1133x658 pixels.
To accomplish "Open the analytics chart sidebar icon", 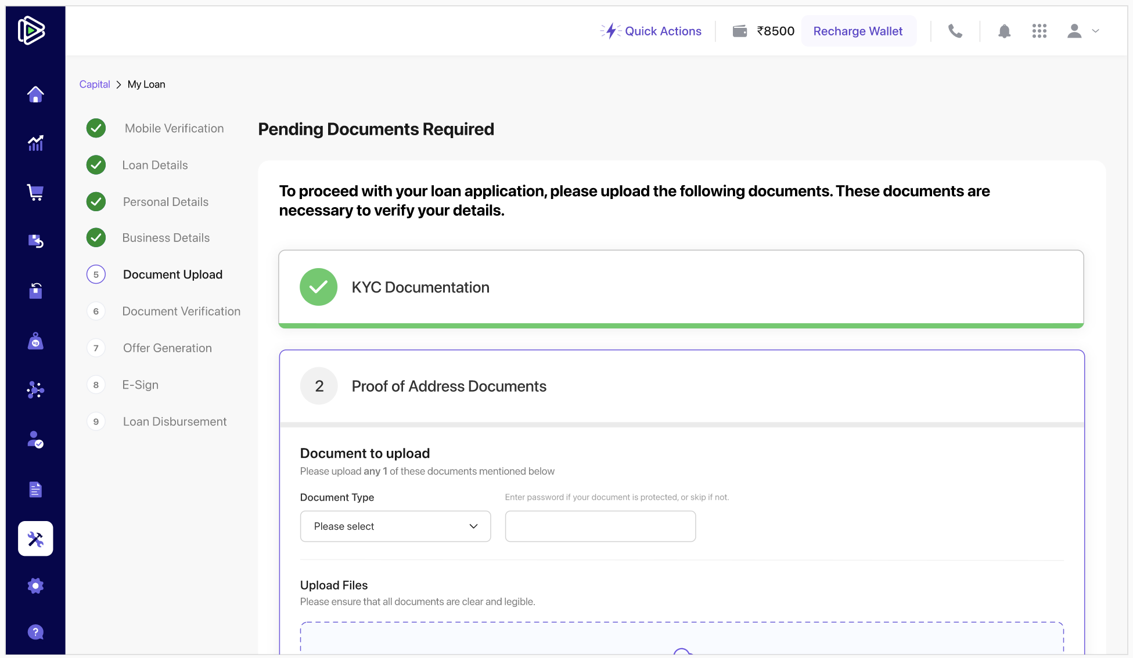I will (35, 143).
